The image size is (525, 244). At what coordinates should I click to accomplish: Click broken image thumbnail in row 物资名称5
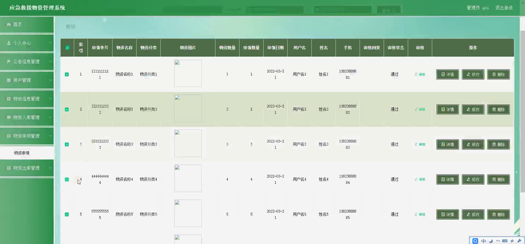click(188, 213)
